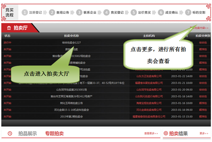The height and width of the screenshot is (142, 212).
Task: Open auction 结合拍卖会1227
Action: 71,43
